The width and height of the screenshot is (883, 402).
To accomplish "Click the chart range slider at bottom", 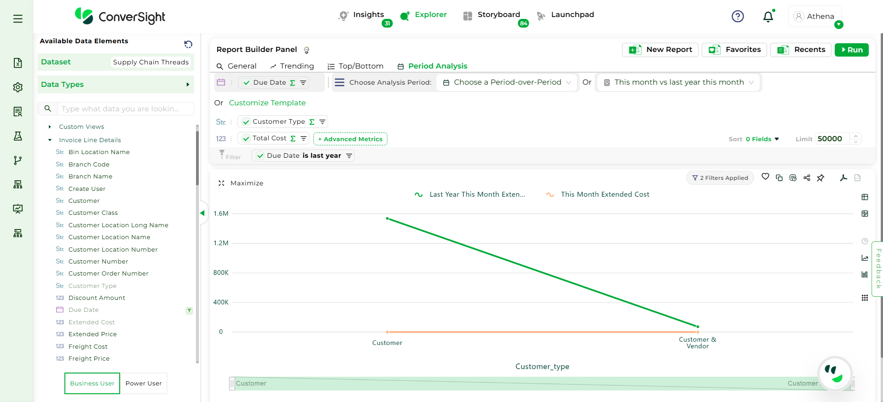I will (x=542, y=384).
